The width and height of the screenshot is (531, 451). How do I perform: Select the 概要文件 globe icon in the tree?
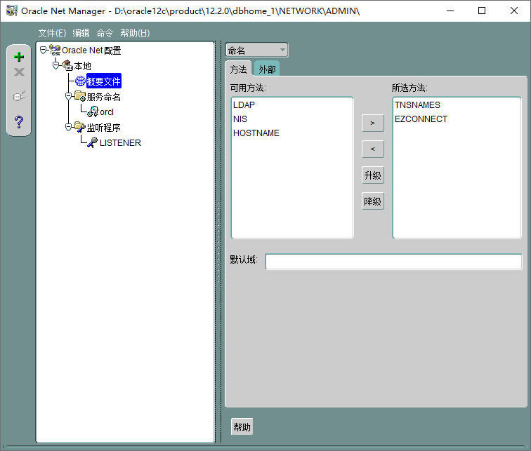point(80,81)
